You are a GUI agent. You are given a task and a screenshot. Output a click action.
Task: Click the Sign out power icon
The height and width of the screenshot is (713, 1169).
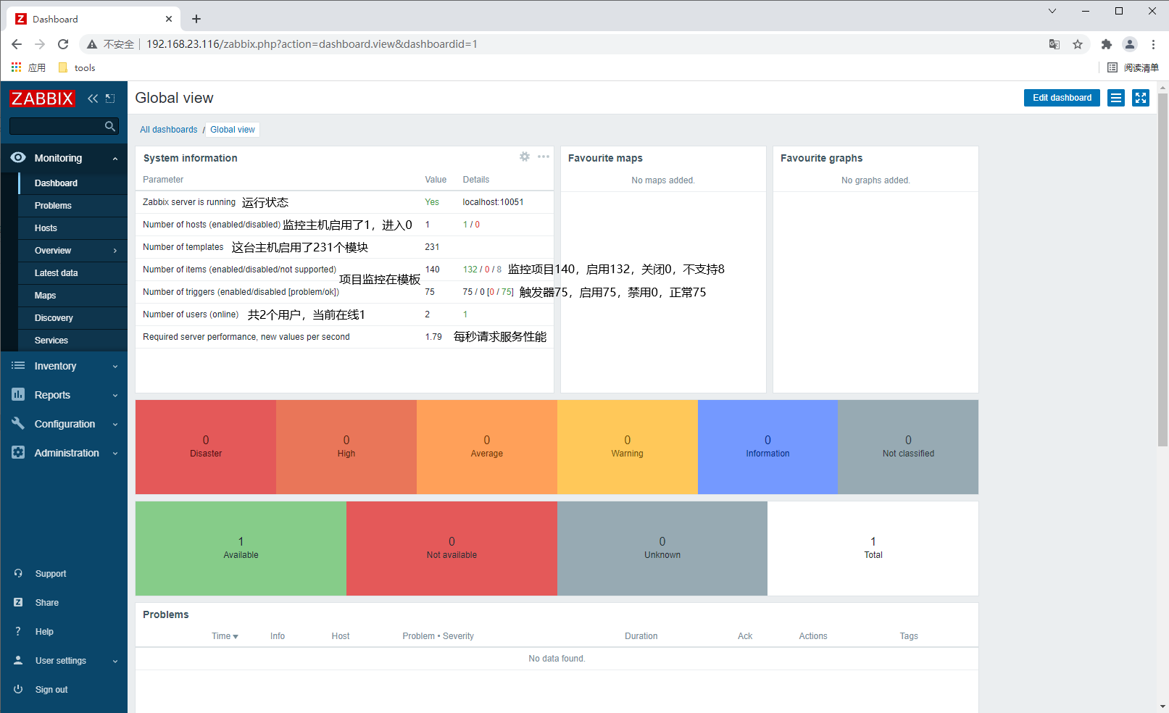click(x=18, y=689)
